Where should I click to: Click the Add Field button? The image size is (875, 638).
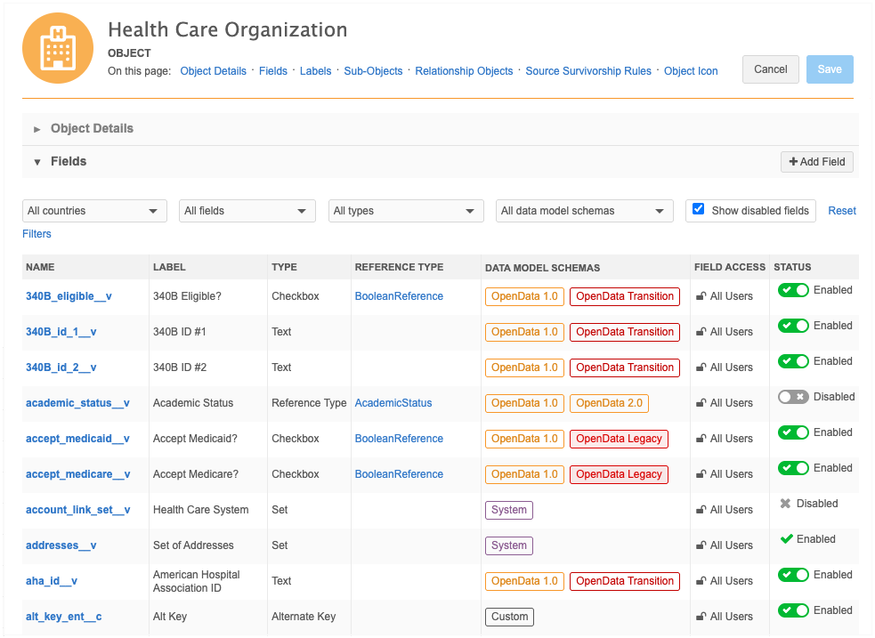tap(816, 162)
